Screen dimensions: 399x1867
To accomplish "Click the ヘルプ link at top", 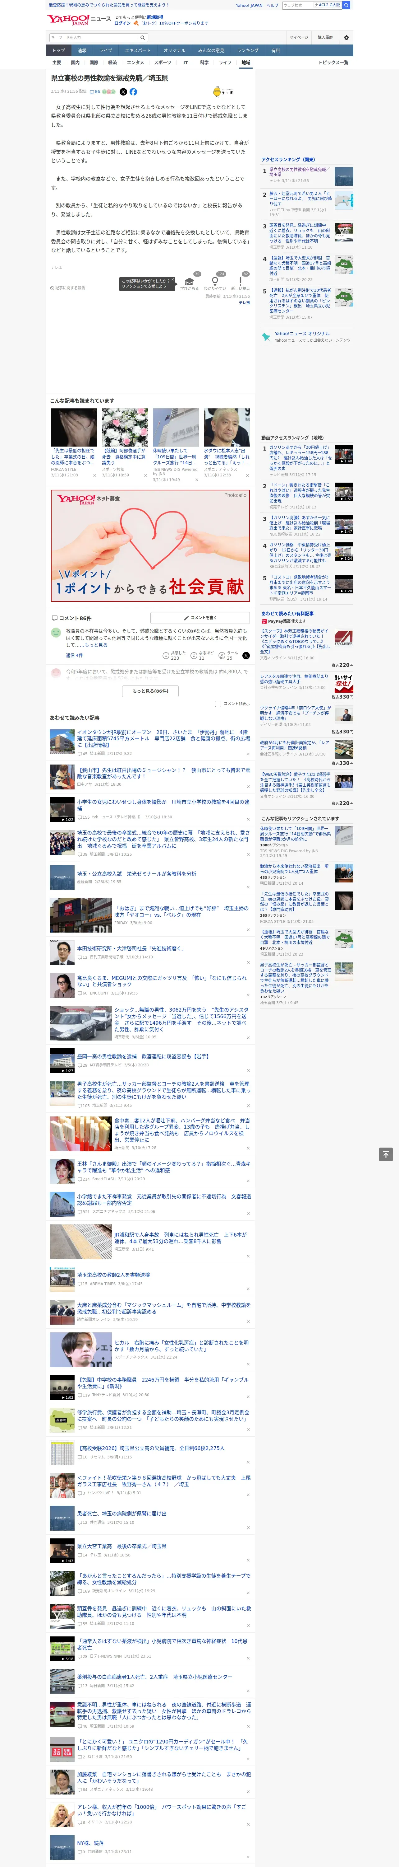I will point(272,5).
